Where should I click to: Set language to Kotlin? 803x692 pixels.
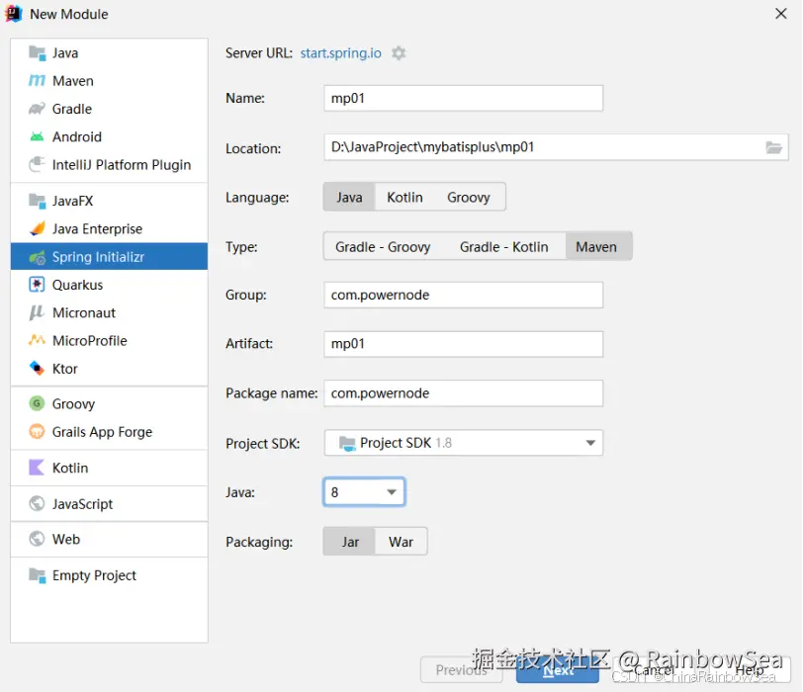(404, 197)
